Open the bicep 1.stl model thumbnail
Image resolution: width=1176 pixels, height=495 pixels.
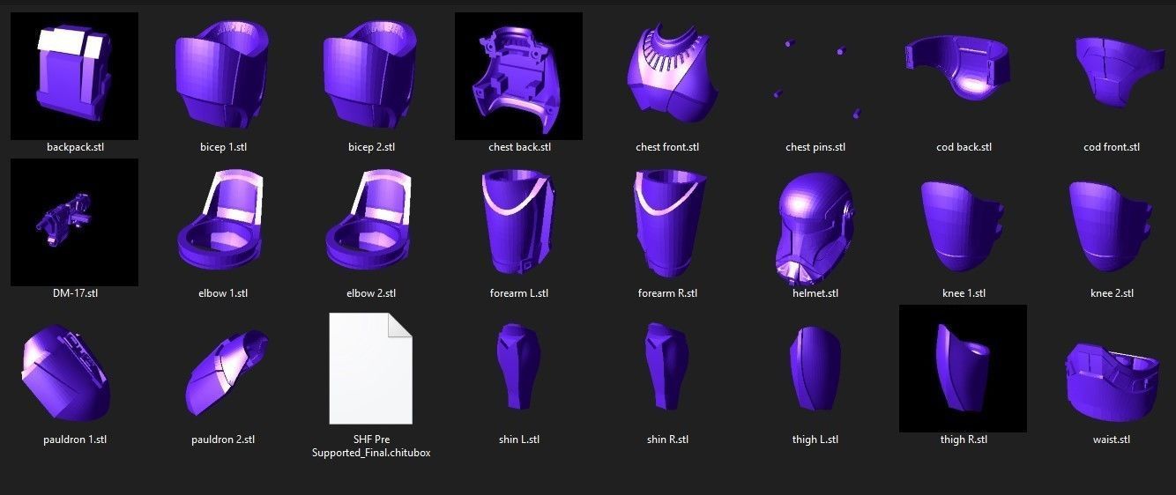tap(222, 76)
